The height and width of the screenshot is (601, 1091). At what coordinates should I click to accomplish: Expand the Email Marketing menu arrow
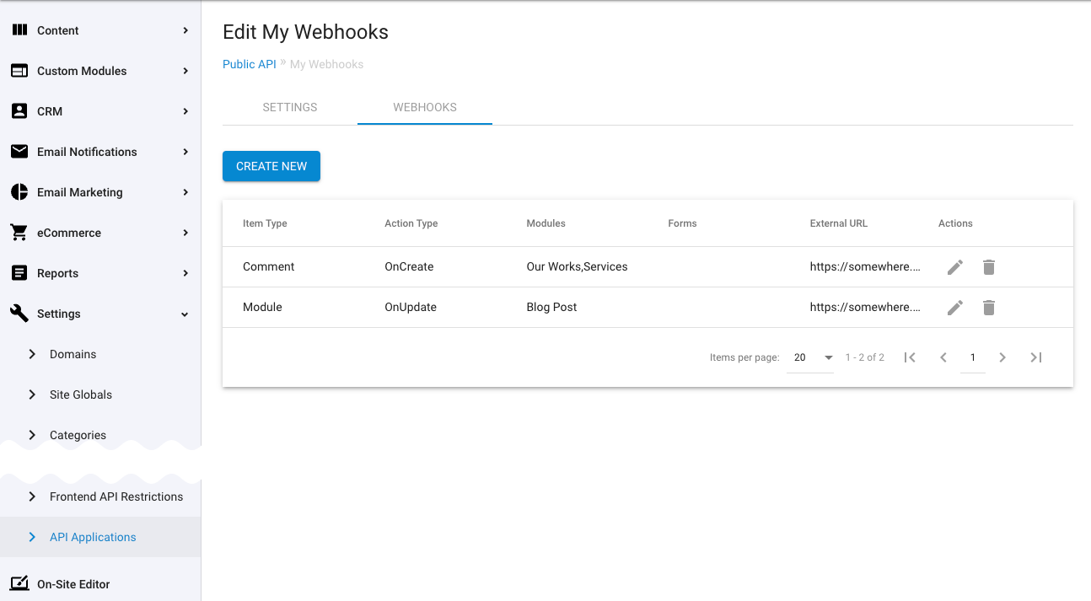click(185, 192)
